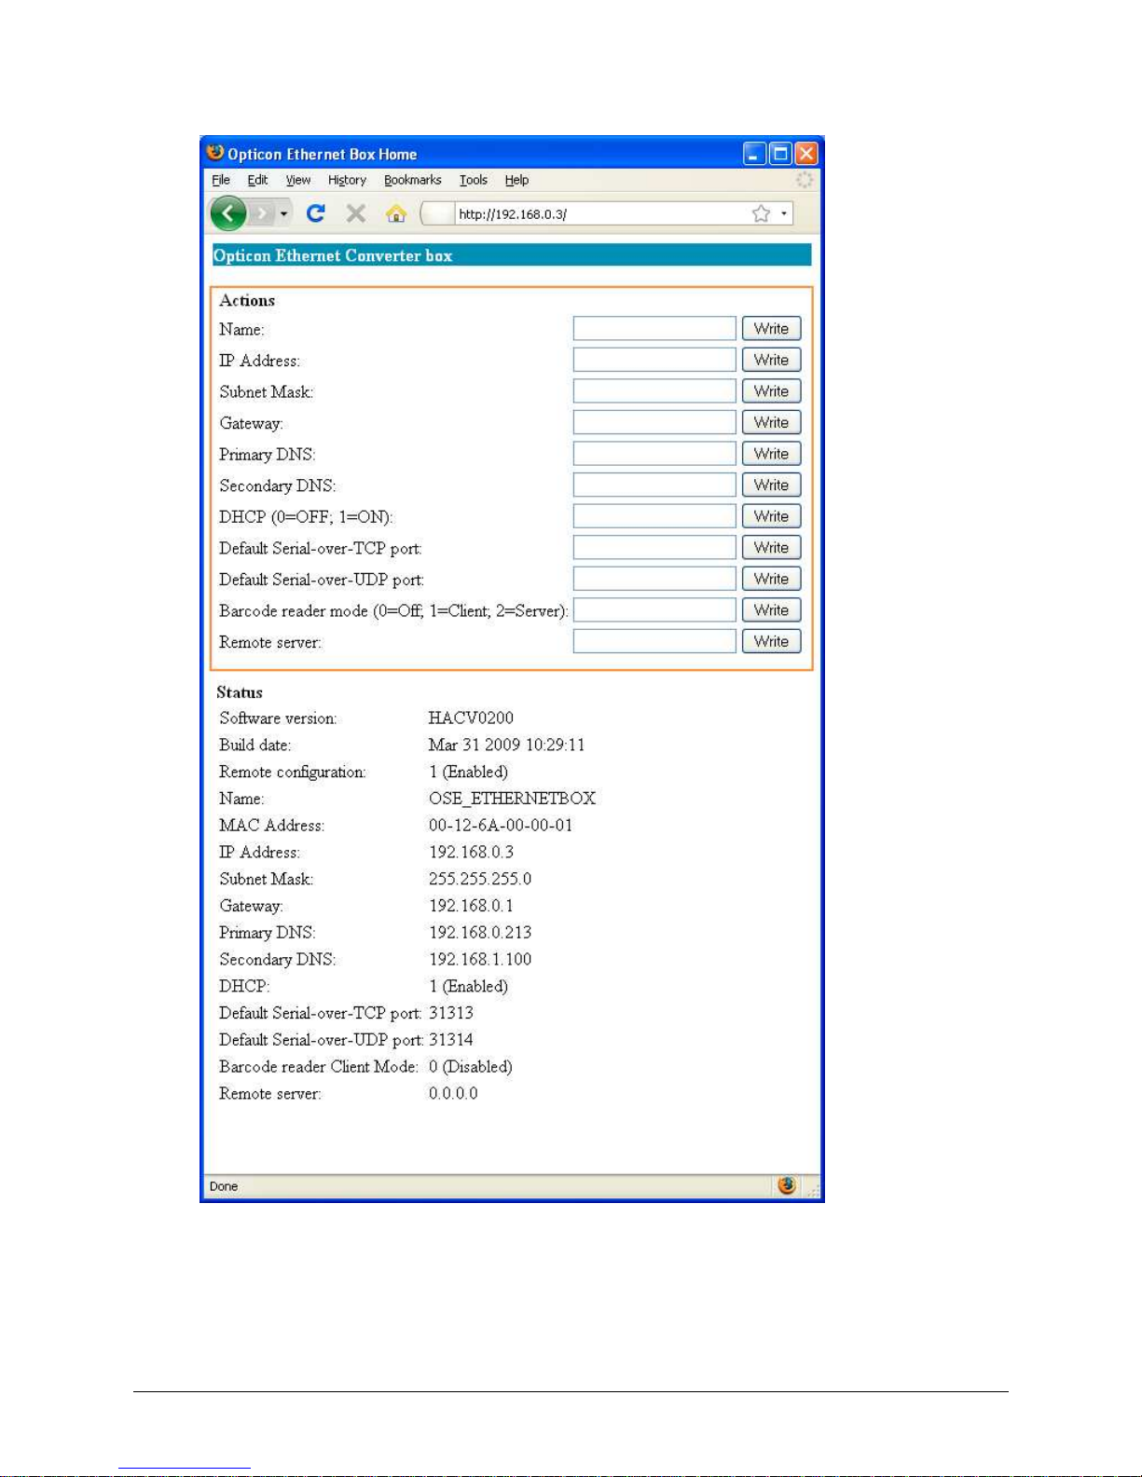The height and width of the screenshot is (1477, 1142).
Task: Click Write next to IP Address
Action: coord(771,360)
